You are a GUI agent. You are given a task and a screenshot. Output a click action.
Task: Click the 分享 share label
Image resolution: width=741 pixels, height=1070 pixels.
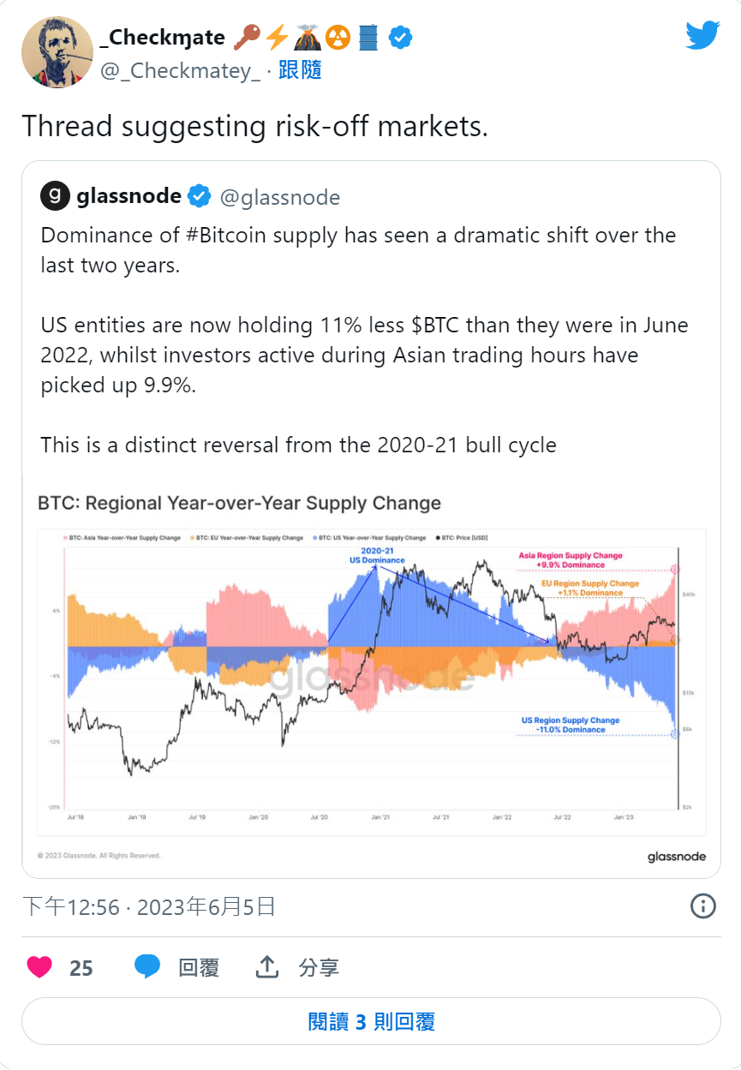pyautogui.click(x=319, y=968)
